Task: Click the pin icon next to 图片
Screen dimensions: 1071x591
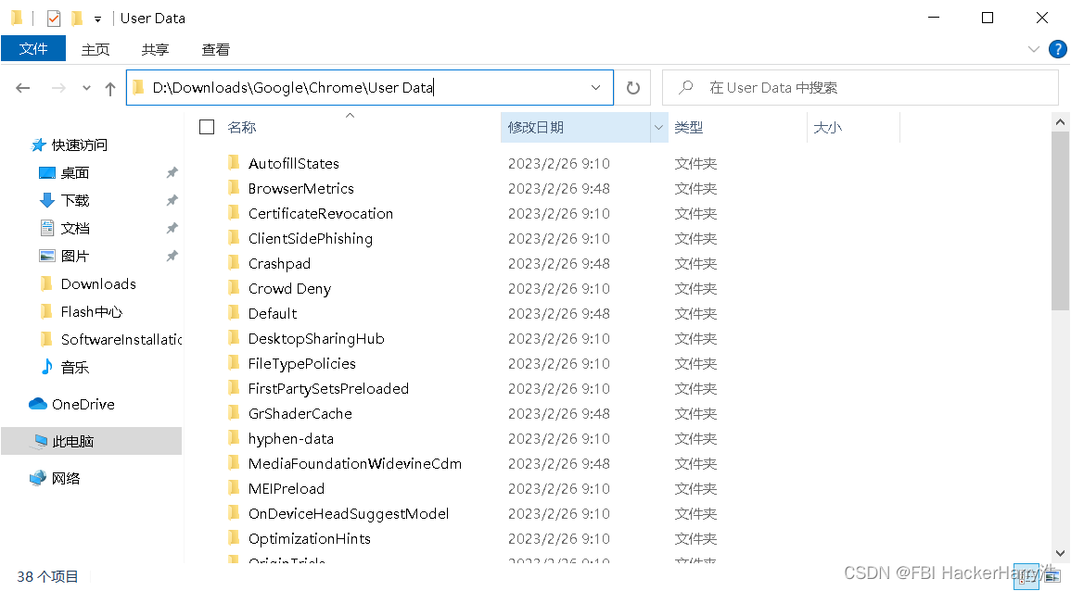Action: click(x=172, y=256)
